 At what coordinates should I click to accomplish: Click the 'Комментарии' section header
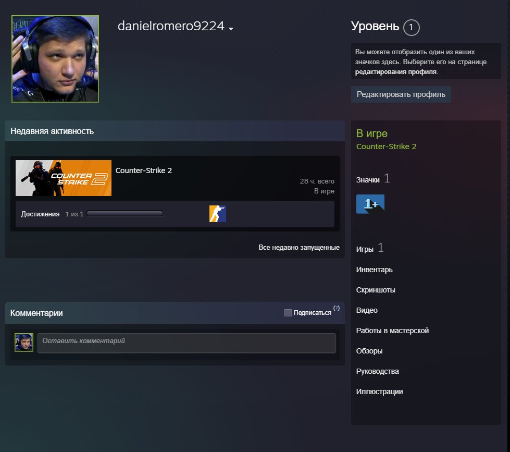(36, 313)
